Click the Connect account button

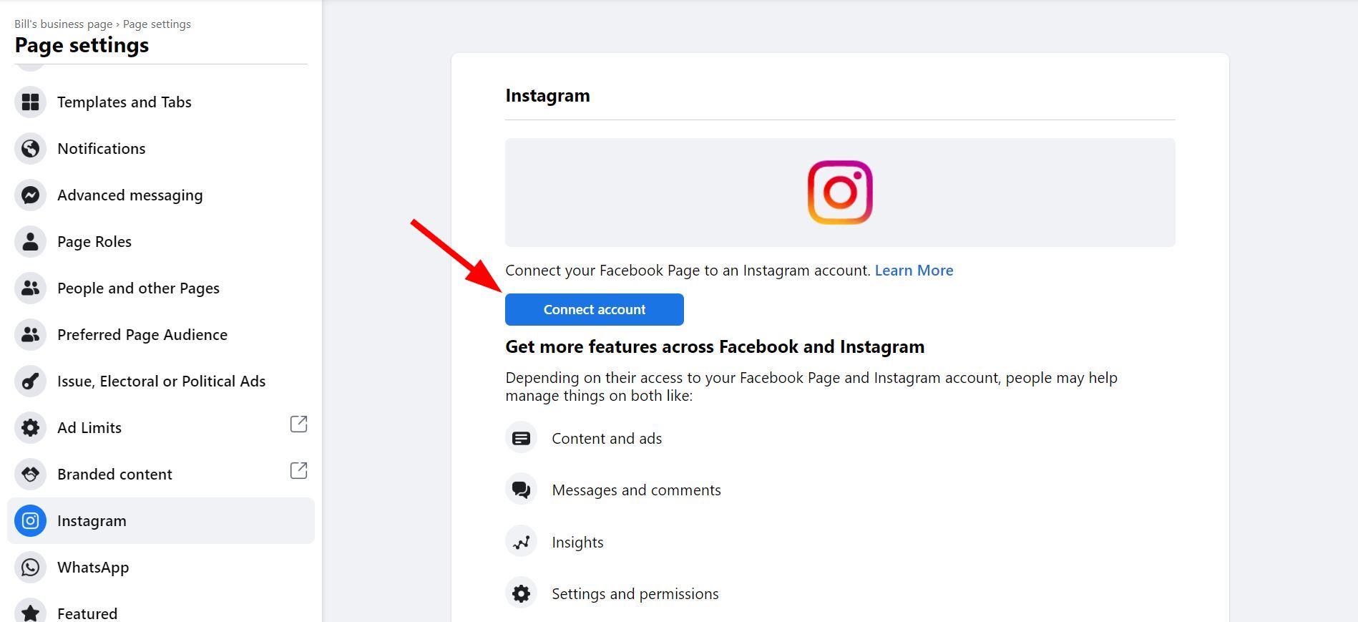595,310
